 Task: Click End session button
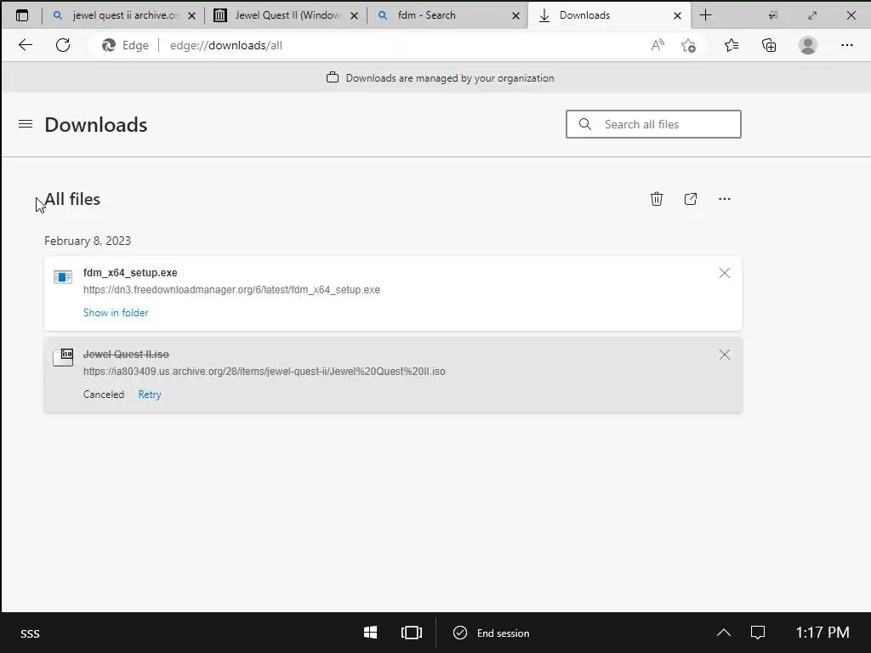click(x=491, y=633)
